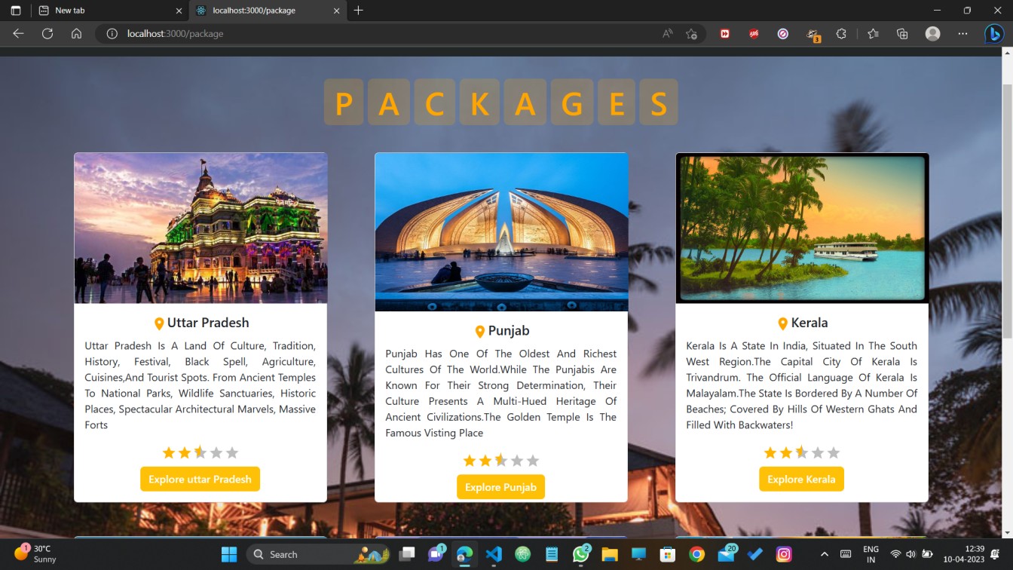Open WhatsApp from the taskbar

580,554
